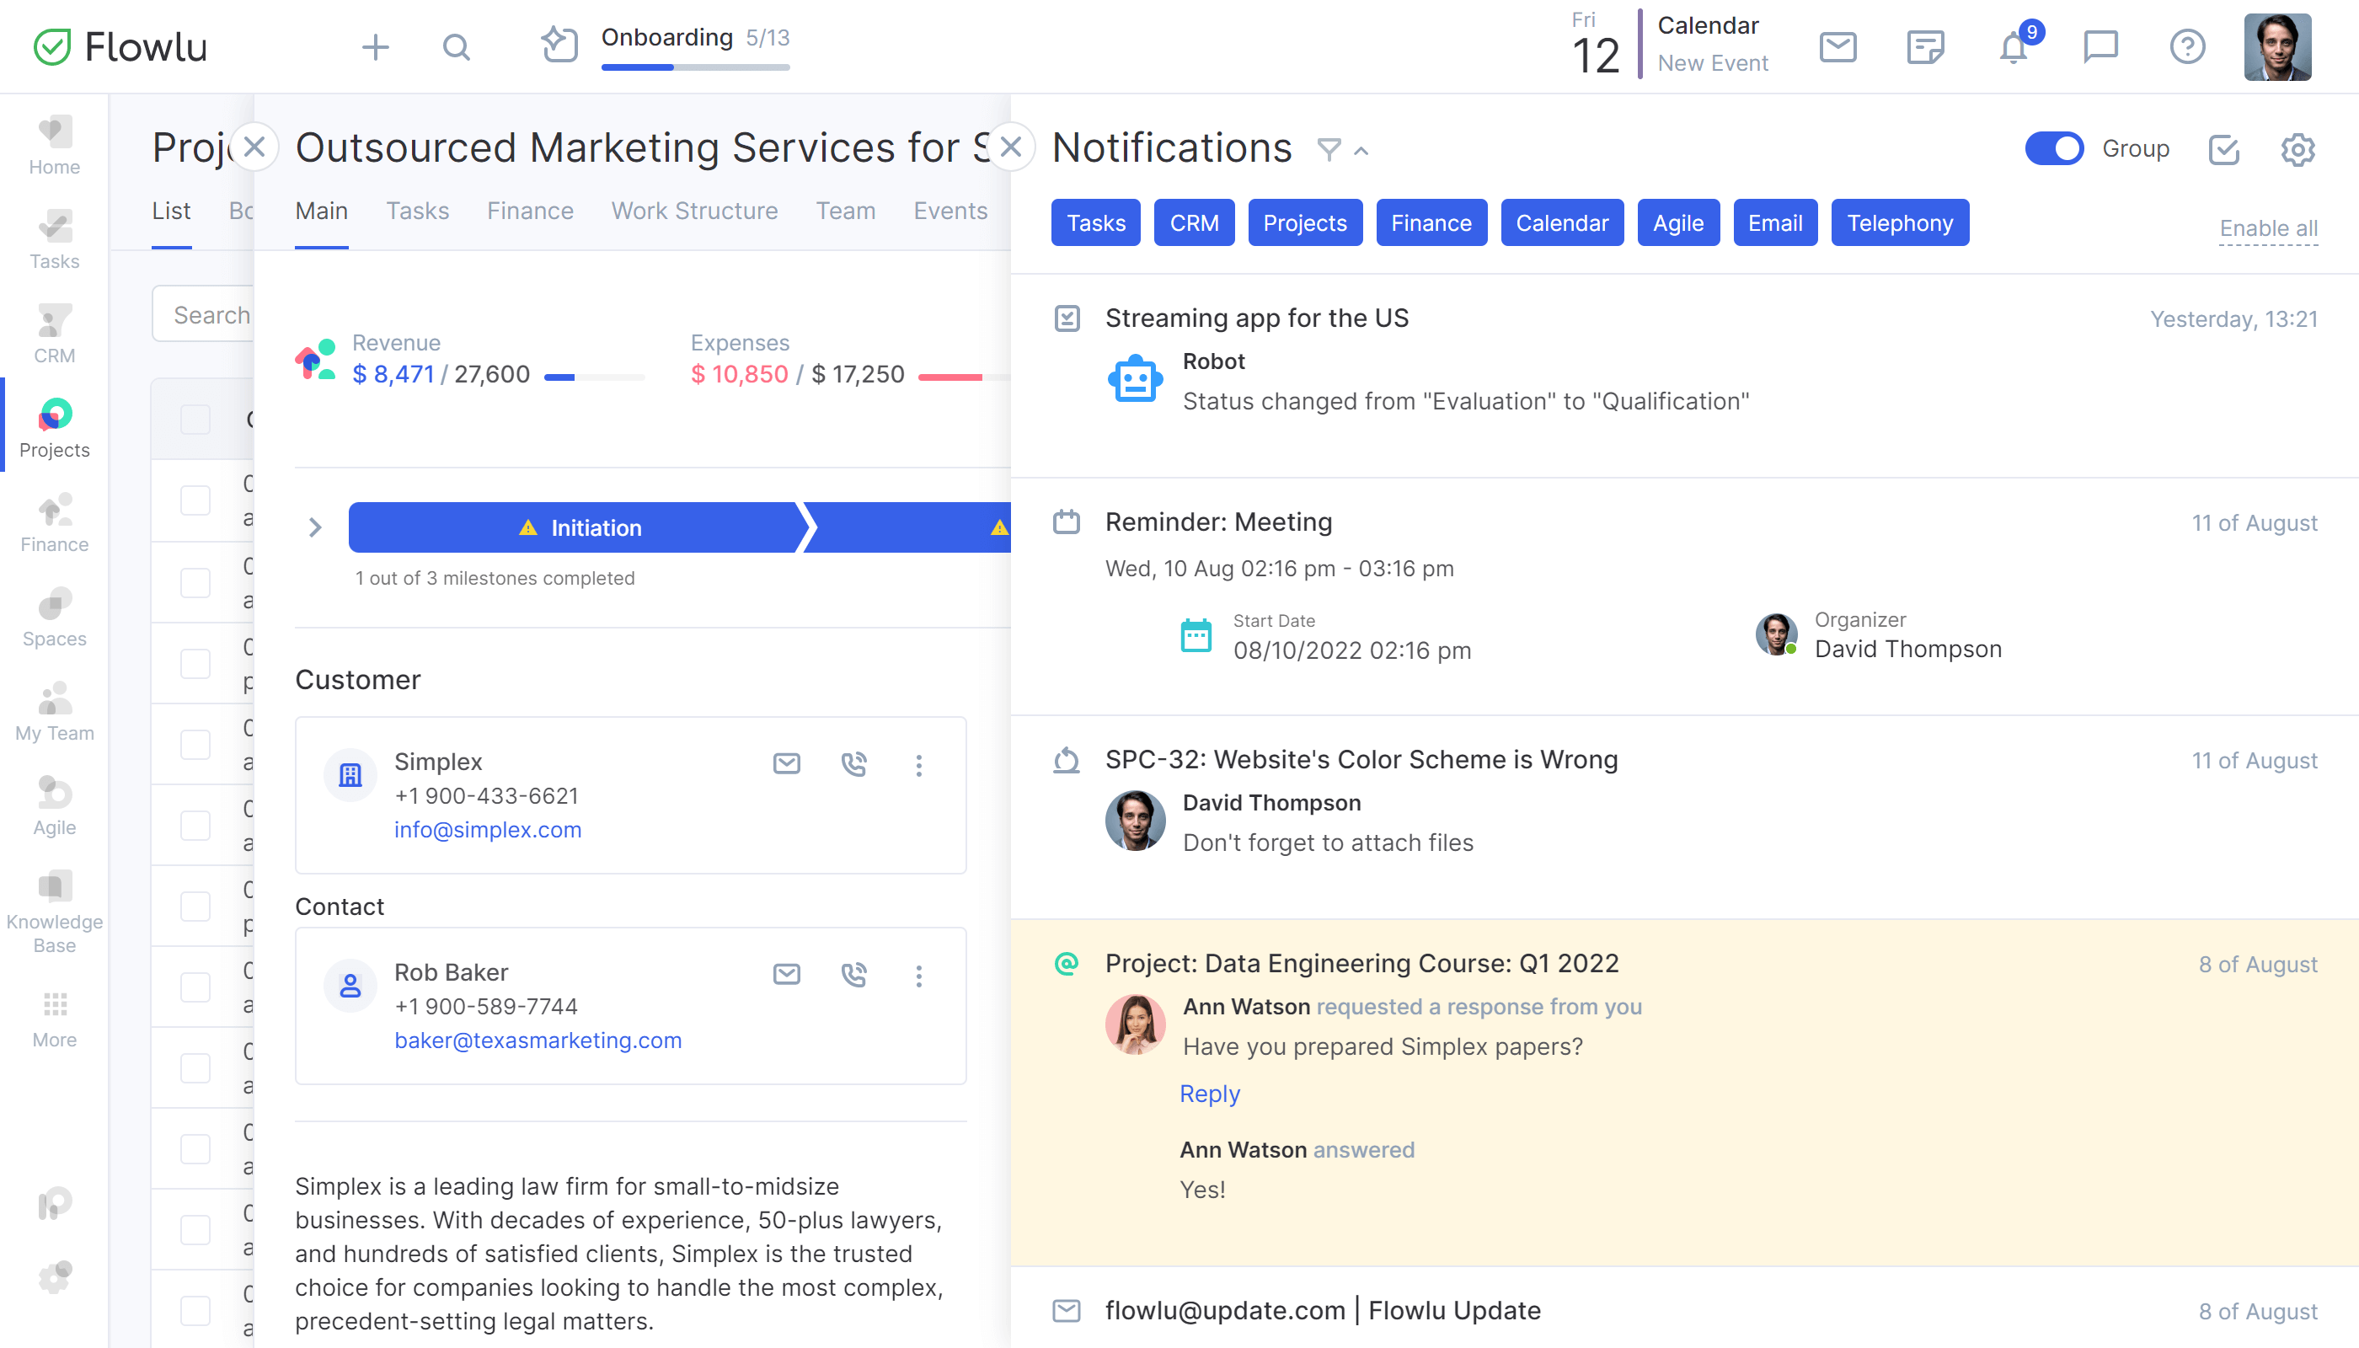Enable all notification categories
This screenshot has width=2359, height=1348.
2268,223
